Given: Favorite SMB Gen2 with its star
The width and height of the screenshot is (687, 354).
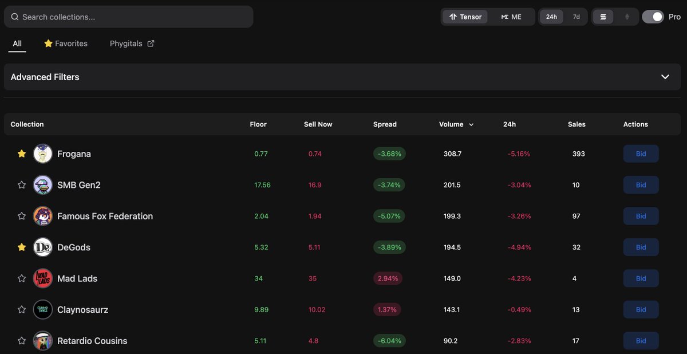Looking at the screenshot, I should coord(22,185).
